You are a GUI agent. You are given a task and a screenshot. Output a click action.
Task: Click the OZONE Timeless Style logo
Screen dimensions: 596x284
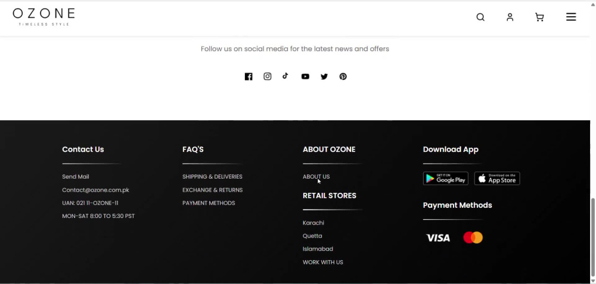tap(44, 17)
